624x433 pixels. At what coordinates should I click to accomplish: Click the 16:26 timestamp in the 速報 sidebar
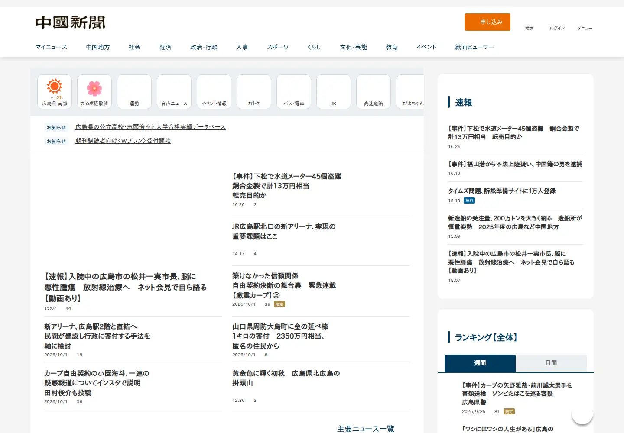[454, 147]
